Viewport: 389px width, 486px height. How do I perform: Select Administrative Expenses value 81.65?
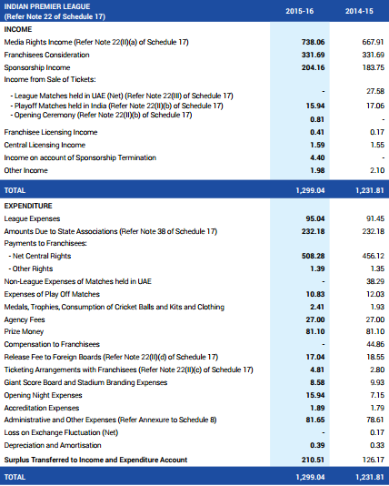tap(315, 420)
